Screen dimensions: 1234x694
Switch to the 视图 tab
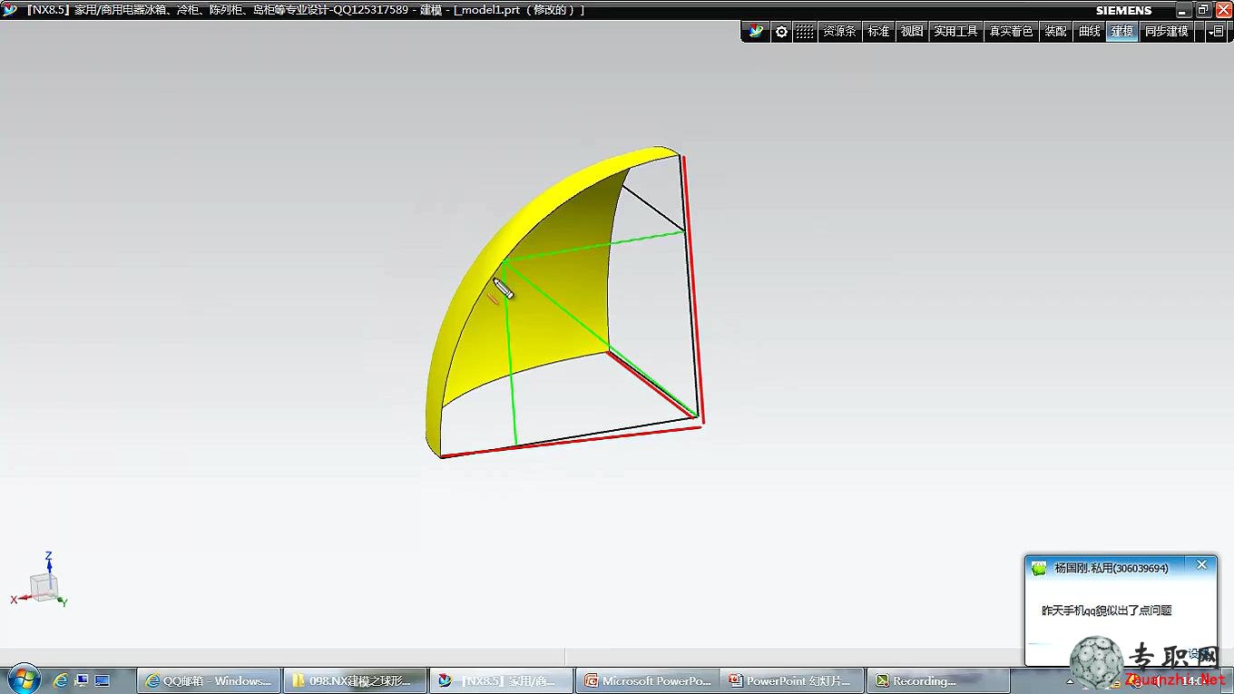coord(912,32)
